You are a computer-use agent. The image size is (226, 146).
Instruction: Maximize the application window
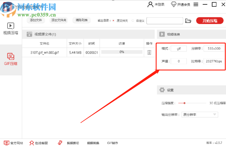214,5
